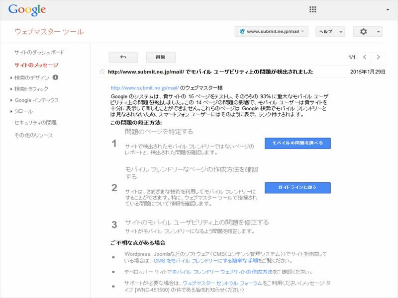The width and height of the screenshot is (398, 298).
Task: Open the ヘルプ dropdown menu
Action: click(330, 32)
